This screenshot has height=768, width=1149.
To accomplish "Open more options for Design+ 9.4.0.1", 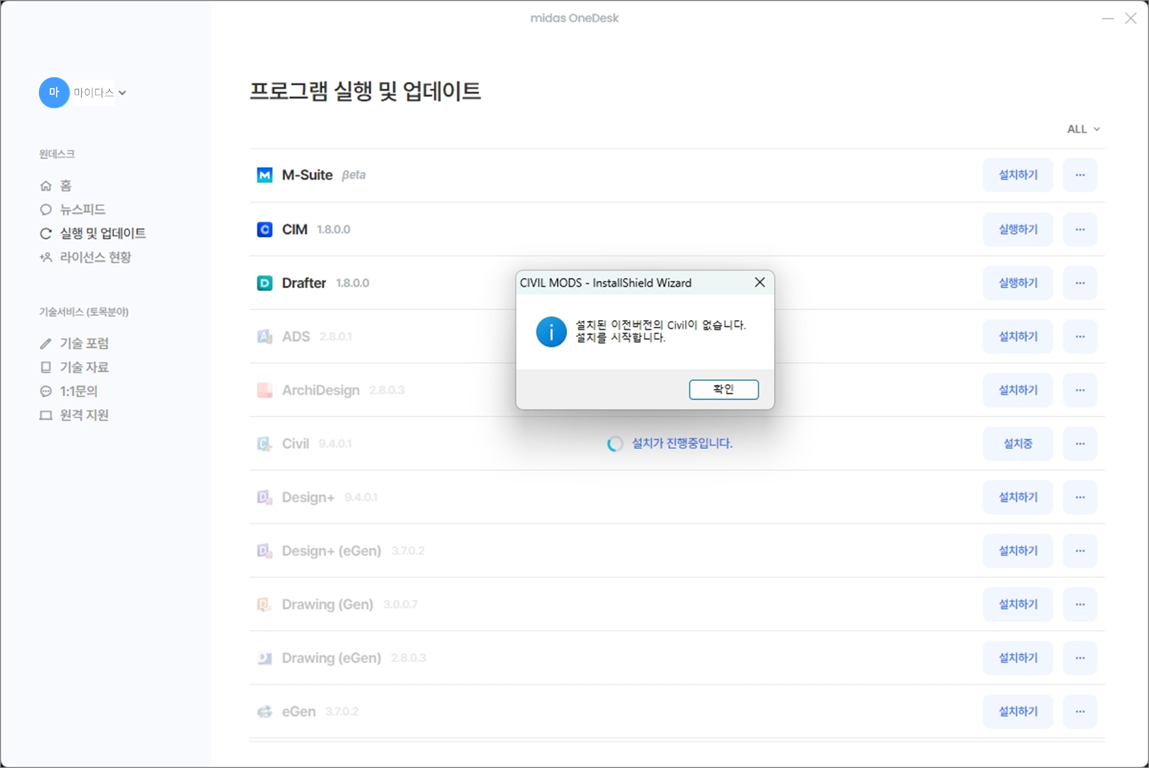I will 1080,497.
